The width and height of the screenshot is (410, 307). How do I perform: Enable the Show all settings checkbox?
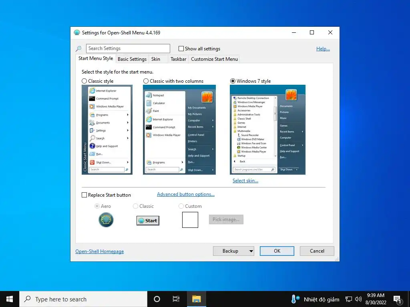pyautogui.click(x=181, y=48)
